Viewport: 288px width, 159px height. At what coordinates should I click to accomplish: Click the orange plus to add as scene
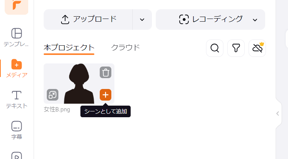tap(106, 95)
